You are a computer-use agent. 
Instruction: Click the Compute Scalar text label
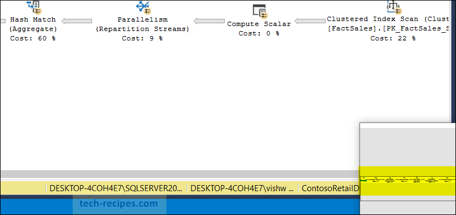tap(259, 24)
